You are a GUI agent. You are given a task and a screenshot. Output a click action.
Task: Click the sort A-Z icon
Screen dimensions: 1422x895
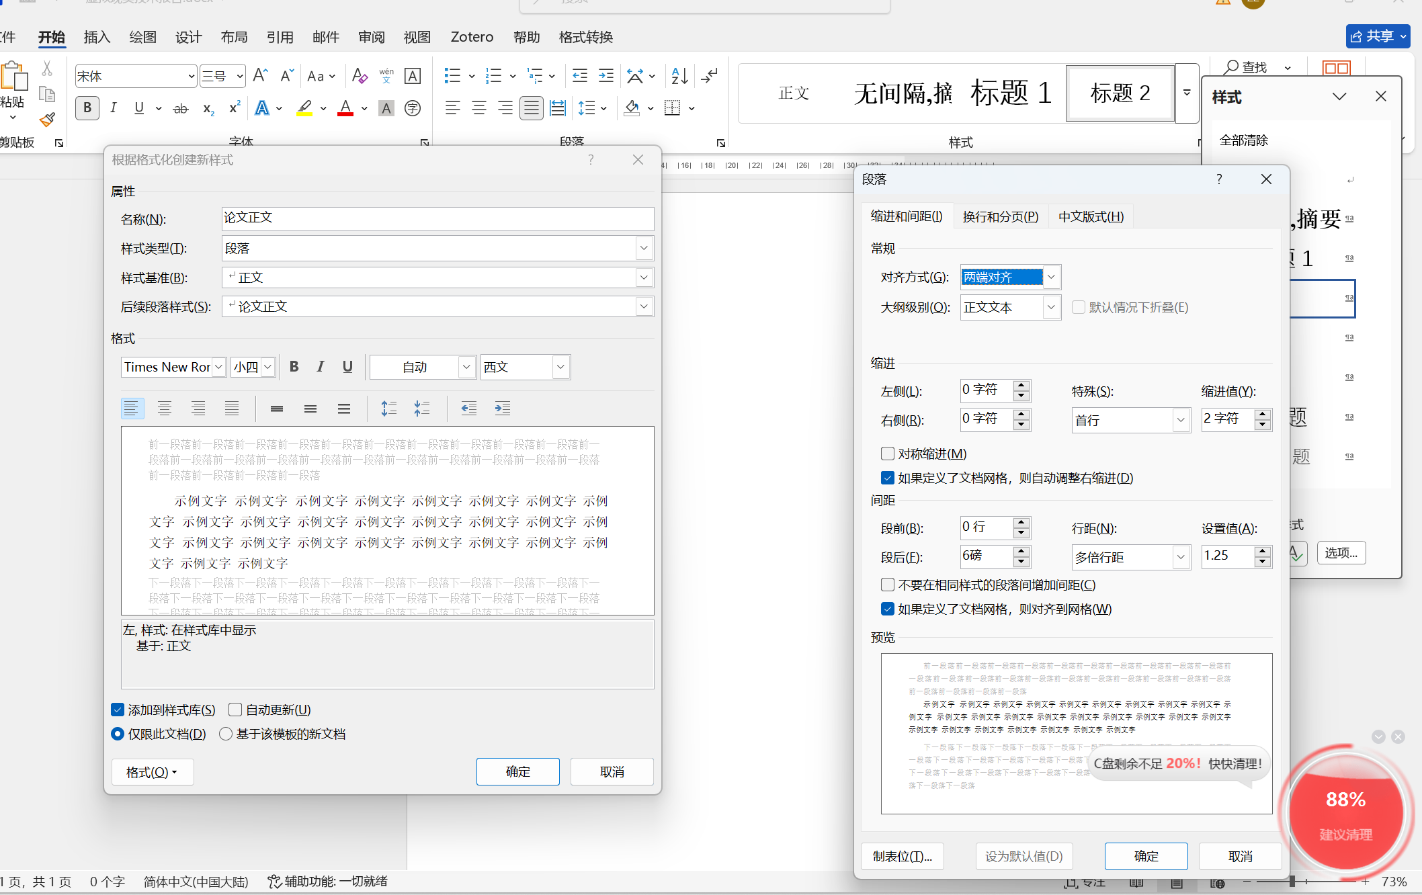click(679, 76)
